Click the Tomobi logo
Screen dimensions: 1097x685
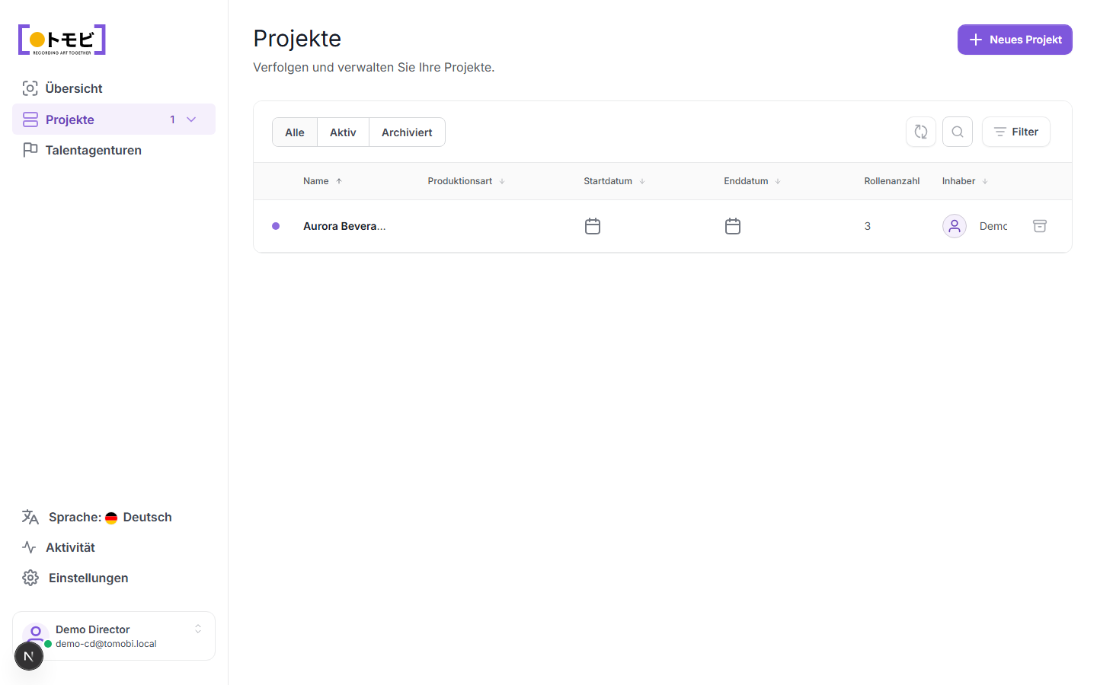tap(62, 40)
